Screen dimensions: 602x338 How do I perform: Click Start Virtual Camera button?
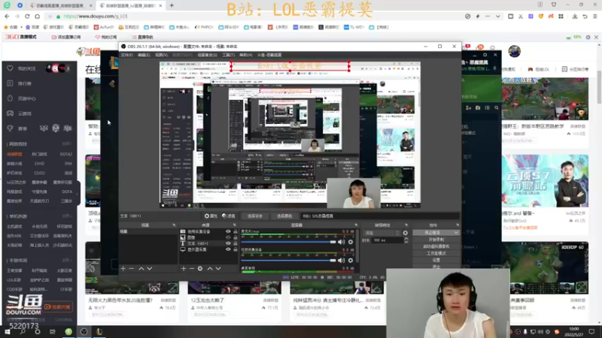pyautogui.click(x=436, y=246)
